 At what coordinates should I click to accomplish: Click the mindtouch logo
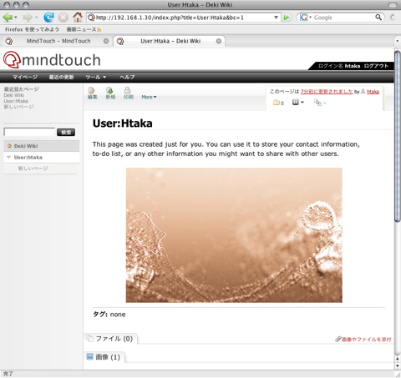click(x=52, y=59)
